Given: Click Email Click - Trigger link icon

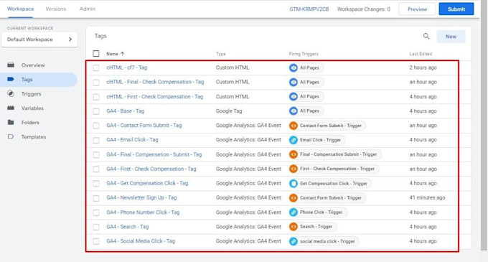Looking at the screenshot, I should coord(294,140).
